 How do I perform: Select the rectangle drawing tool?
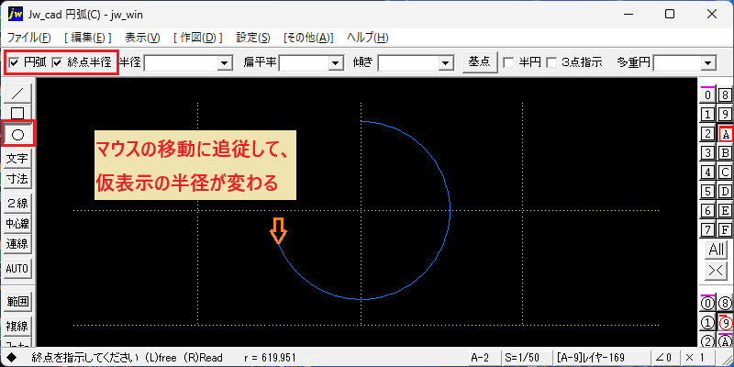tap(17, 113)
